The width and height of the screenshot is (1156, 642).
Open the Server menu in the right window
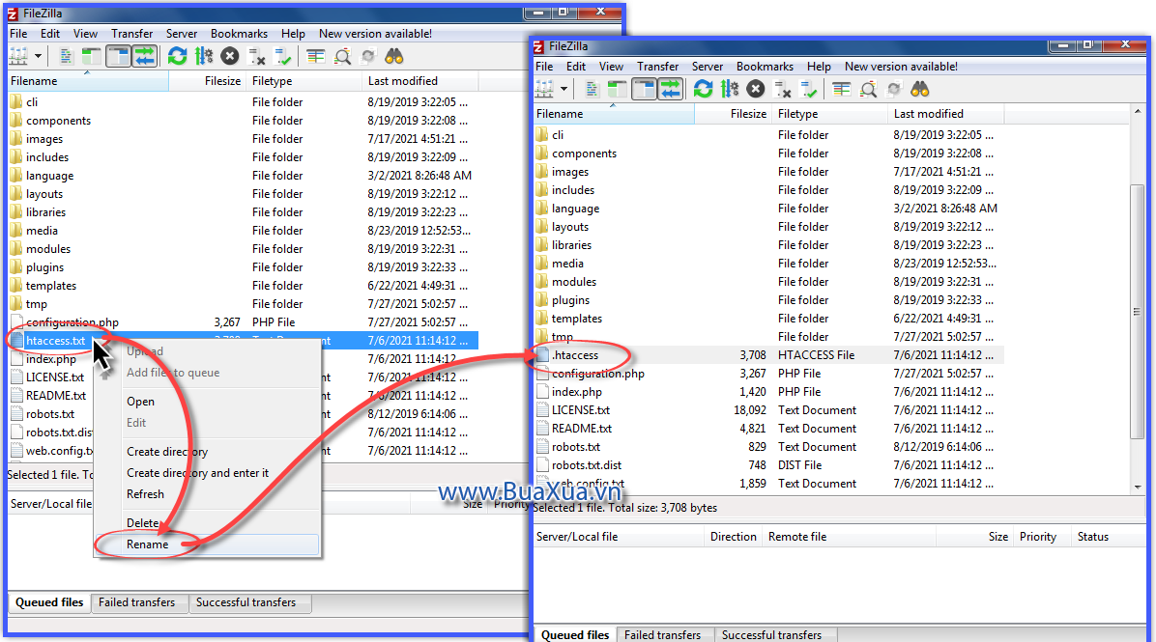pos(707,67)
